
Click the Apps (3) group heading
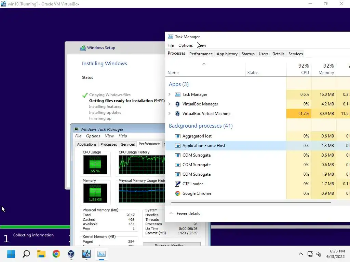tap(178, 84)
